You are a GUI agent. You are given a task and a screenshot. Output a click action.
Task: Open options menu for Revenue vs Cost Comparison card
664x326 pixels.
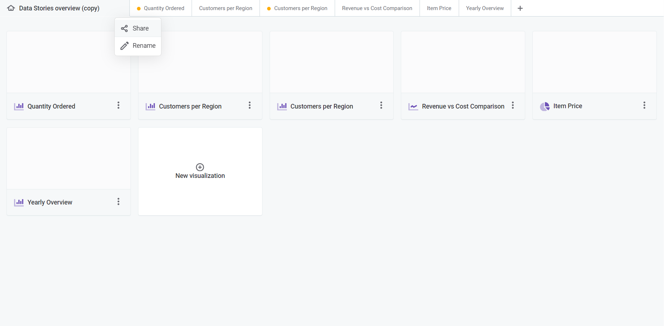tap(513, 105)
